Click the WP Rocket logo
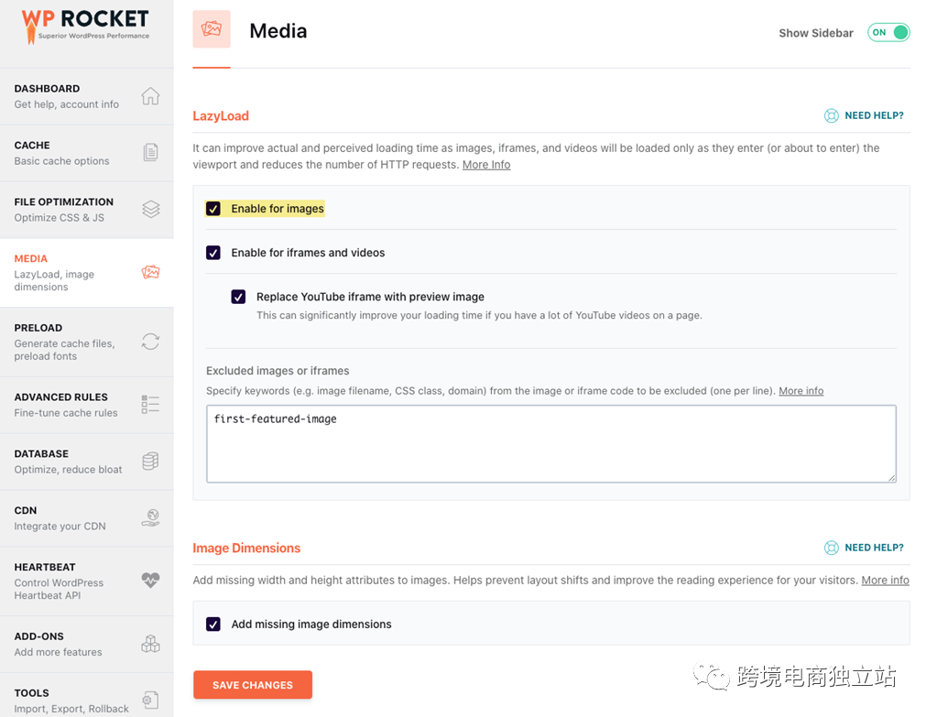This screenshot has width=926, height=717. (85, 27)
